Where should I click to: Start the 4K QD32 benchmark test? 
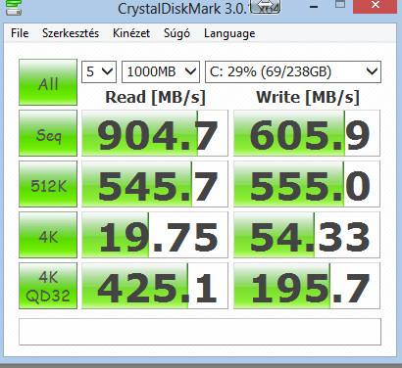tap(48, 286)
